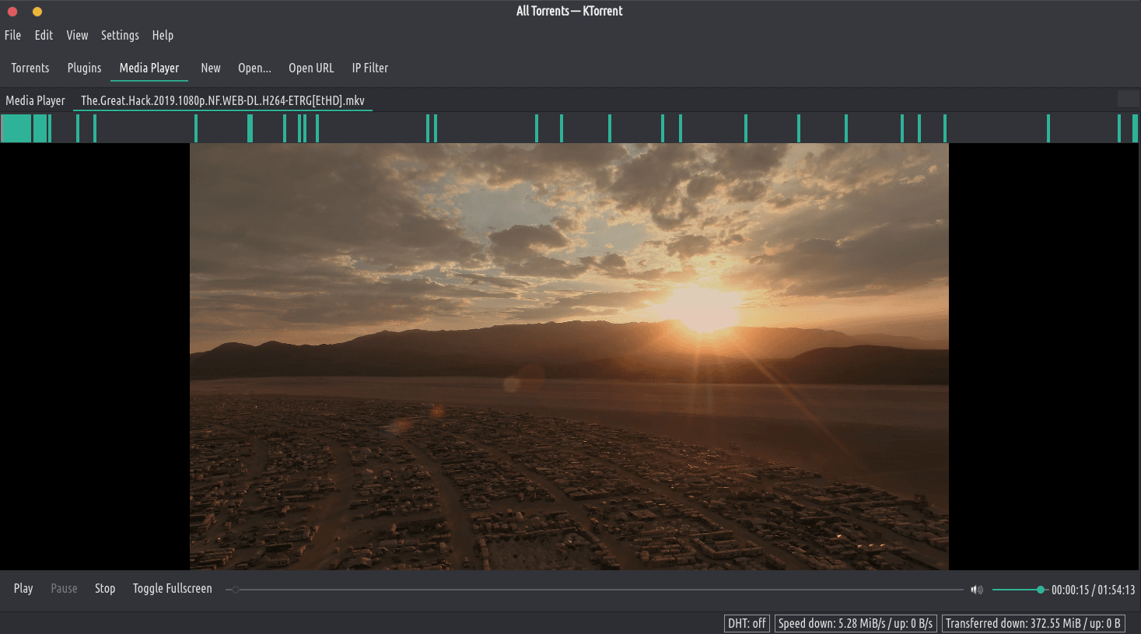Click the yellow minimize window button

37,12
